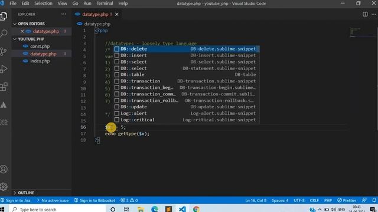Open the Run menu
Image resolution: width=378 pixels, height=212 pixels.
coord(87,4)
